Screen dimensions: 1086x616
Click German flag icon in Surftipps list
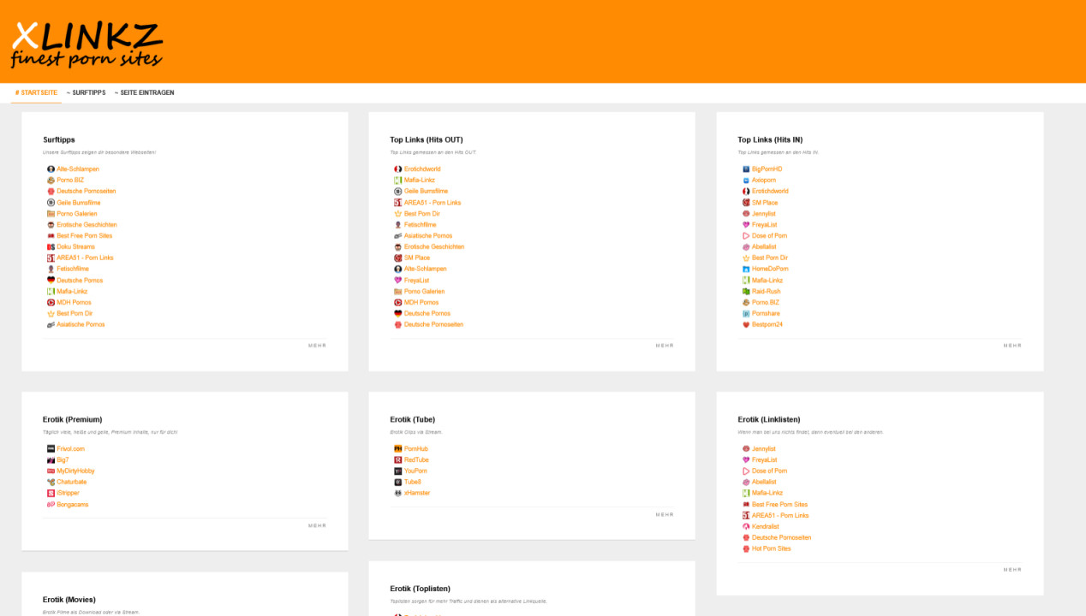pyautogui.click(x=51, y=280)
